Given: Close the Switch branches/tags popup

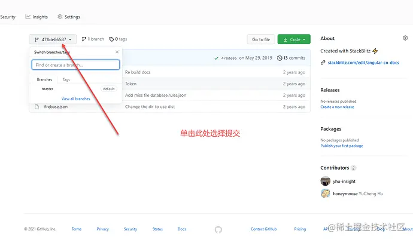Looking at the screenshot, I should 117,52.
